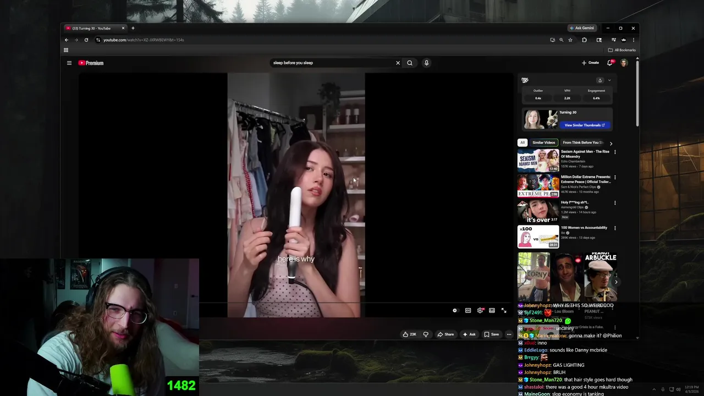This screenshot has height=396, width=704.
Task: Click the Ask button below video
Action: click(x=469, y=334)
